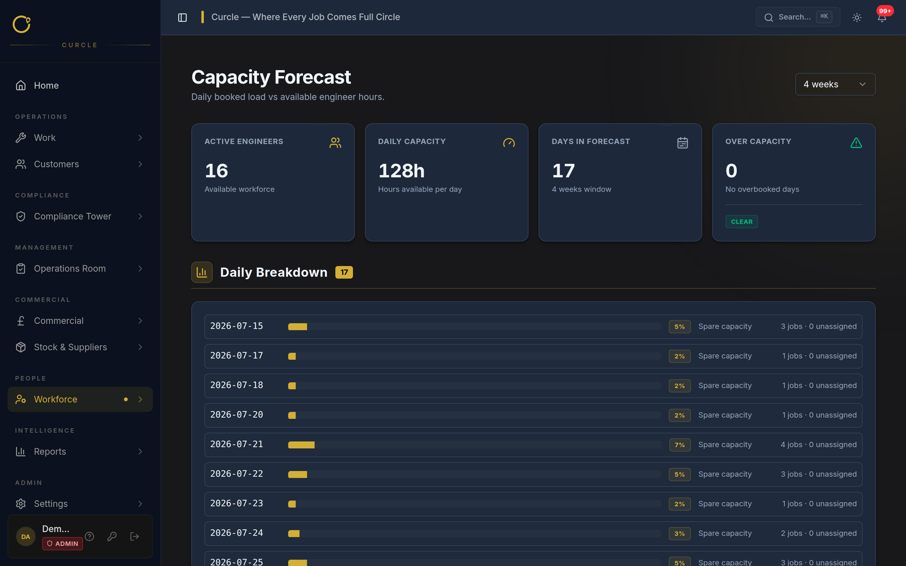The image size is (906, 566).
Task: Click the Reports bar chart icon
Action: tap(21, 452)
